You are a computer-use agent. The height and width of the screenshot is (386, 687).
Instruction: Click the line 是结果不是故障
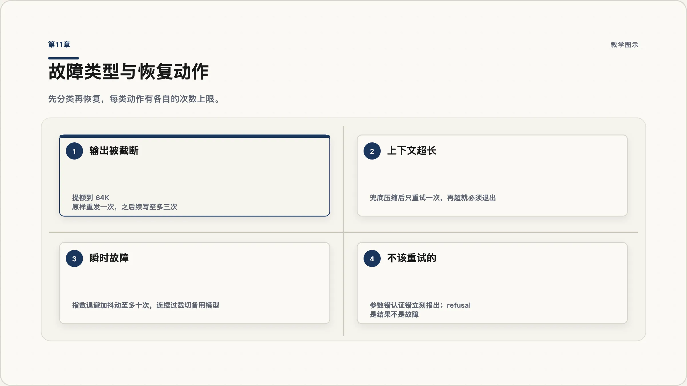394,314
